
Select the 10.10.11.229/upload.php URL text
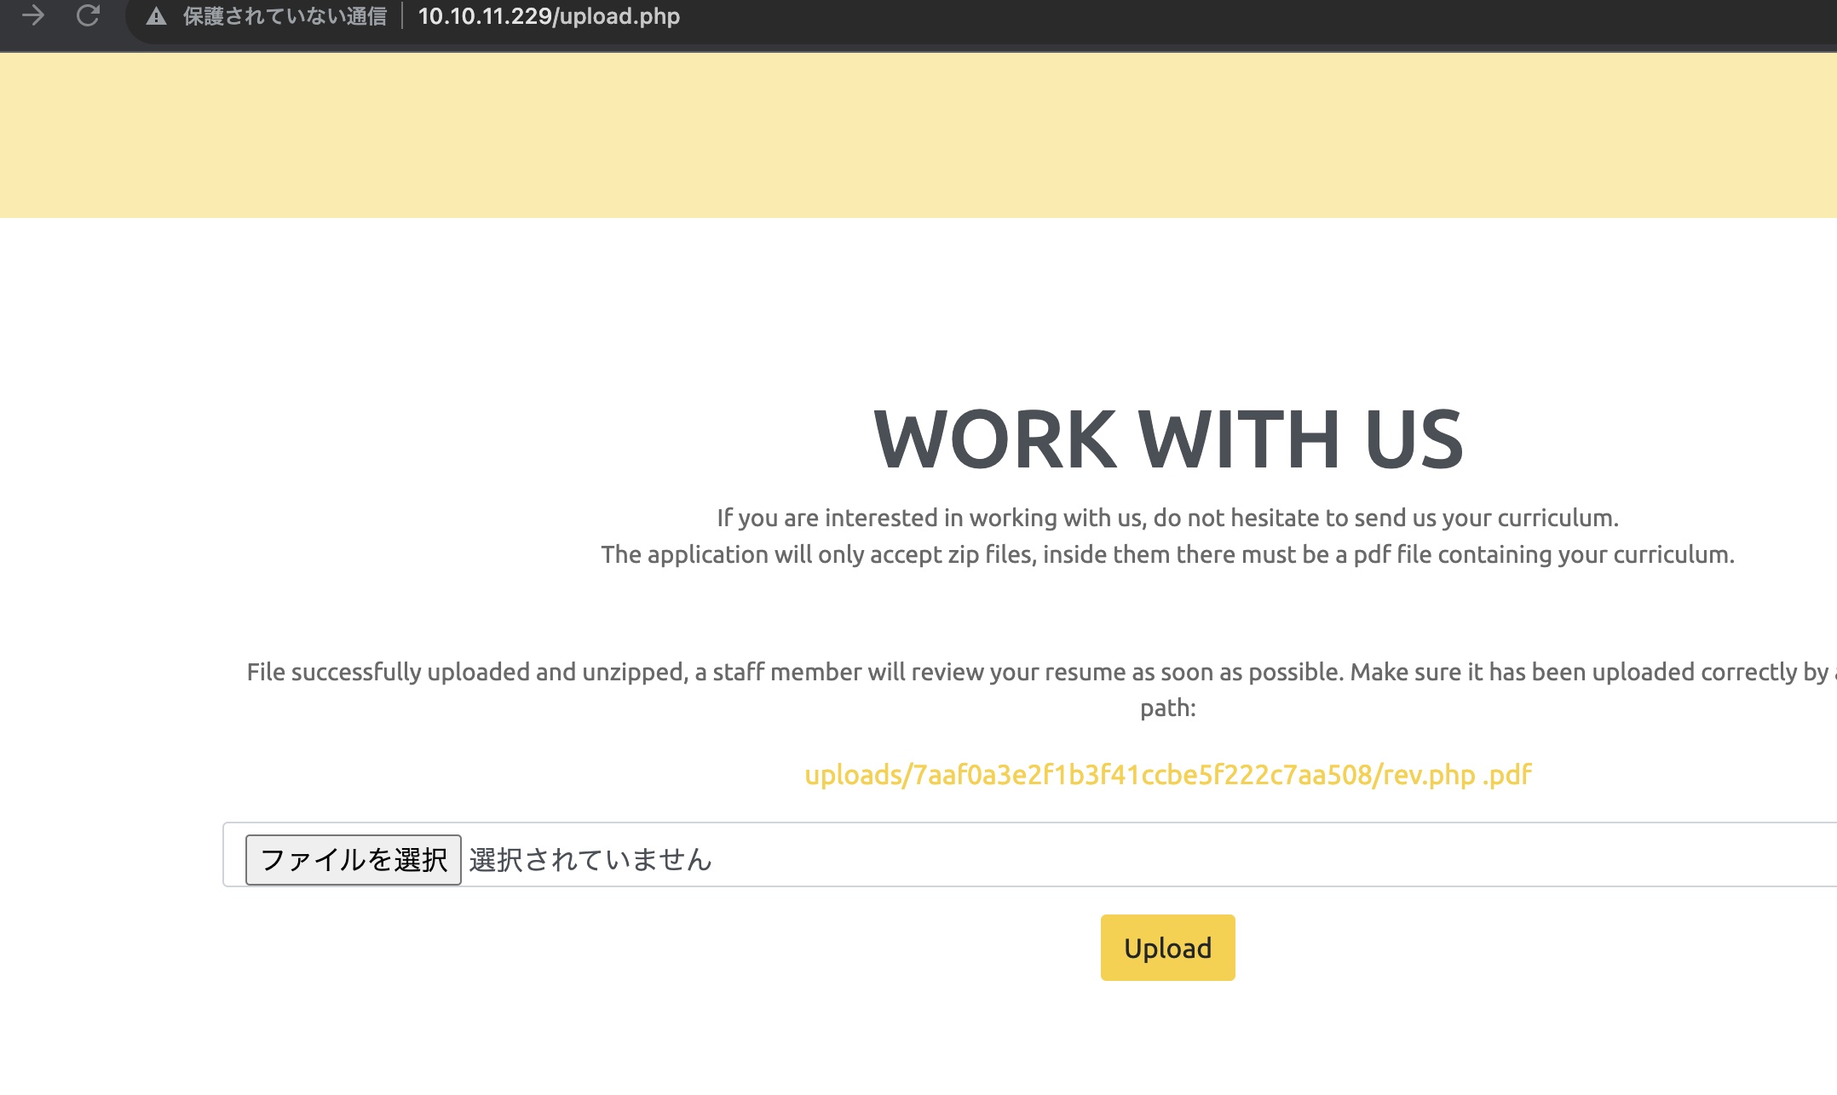[x=549, y=16]
